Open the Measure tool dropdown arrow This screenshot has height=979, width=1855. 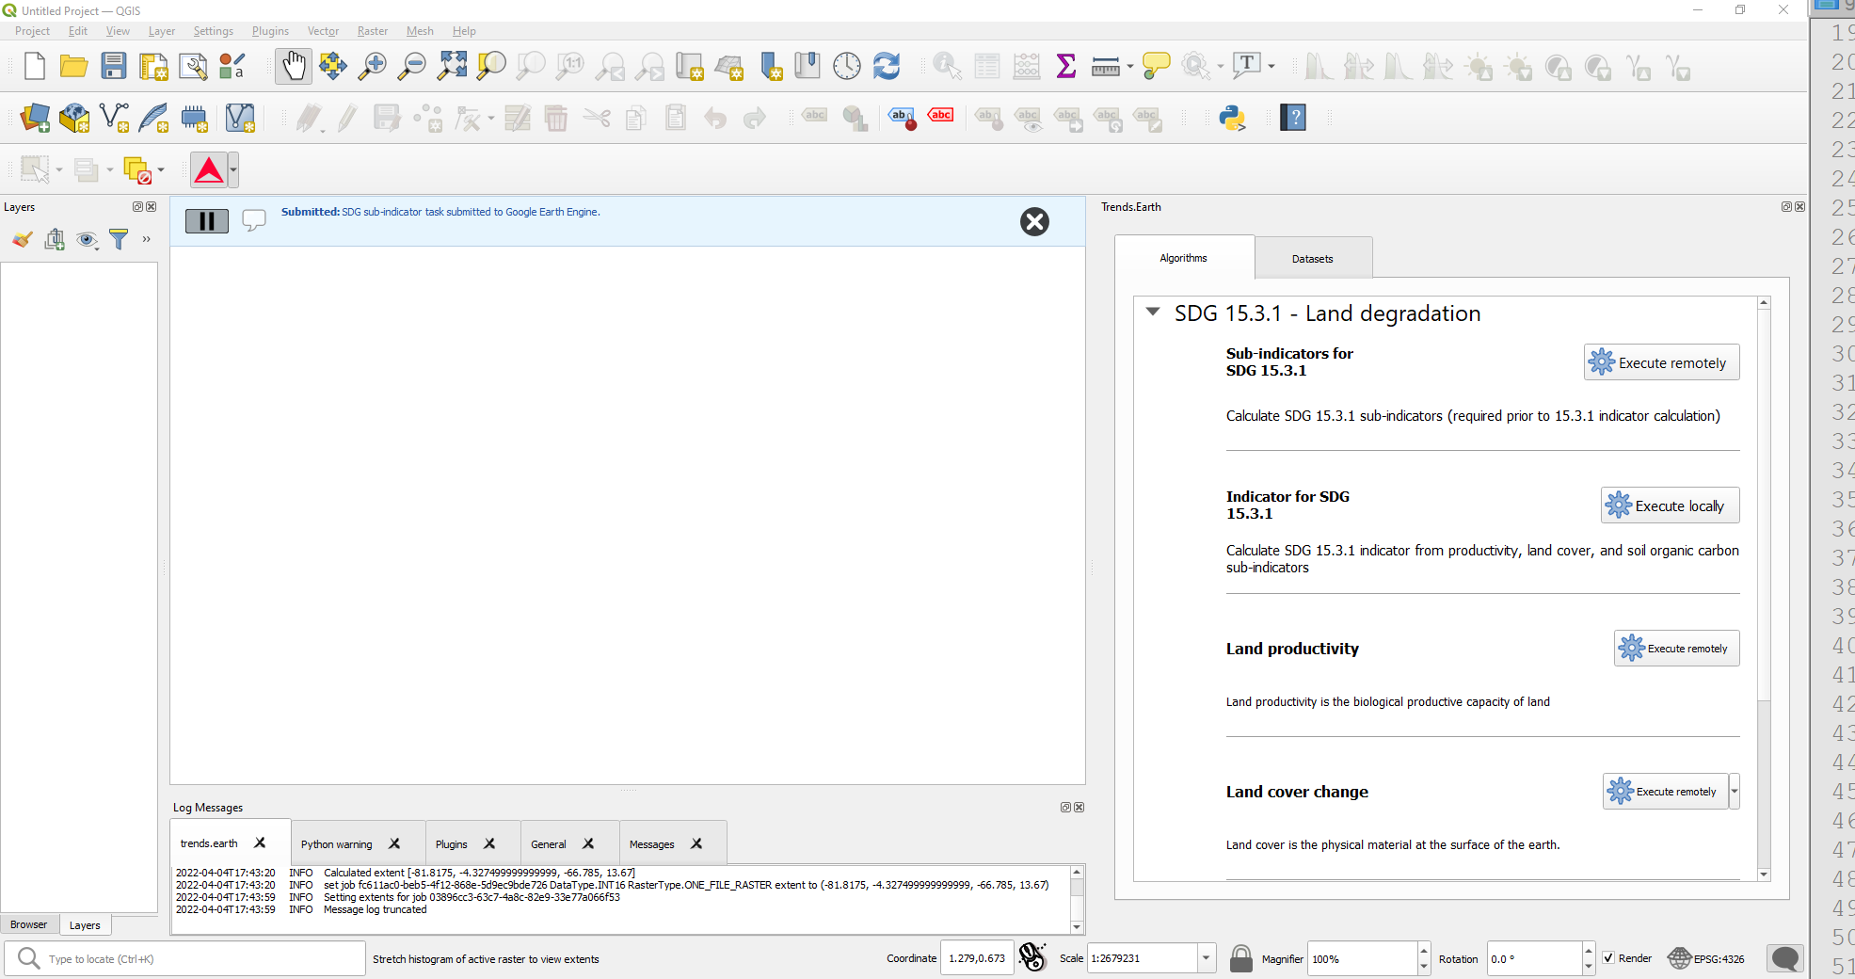[x=1129, y=67]
